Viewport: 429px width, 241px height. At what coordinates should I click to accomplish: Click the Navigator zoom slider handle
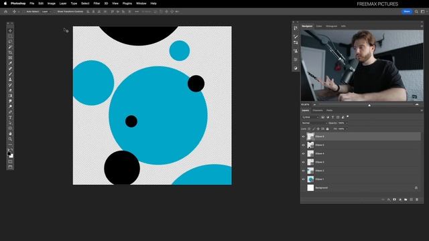369,105
